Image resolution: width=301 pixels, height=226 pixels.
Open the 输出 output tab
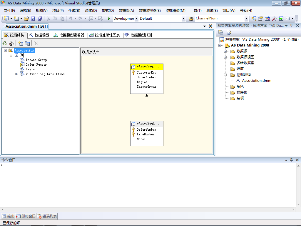(8, 216)
